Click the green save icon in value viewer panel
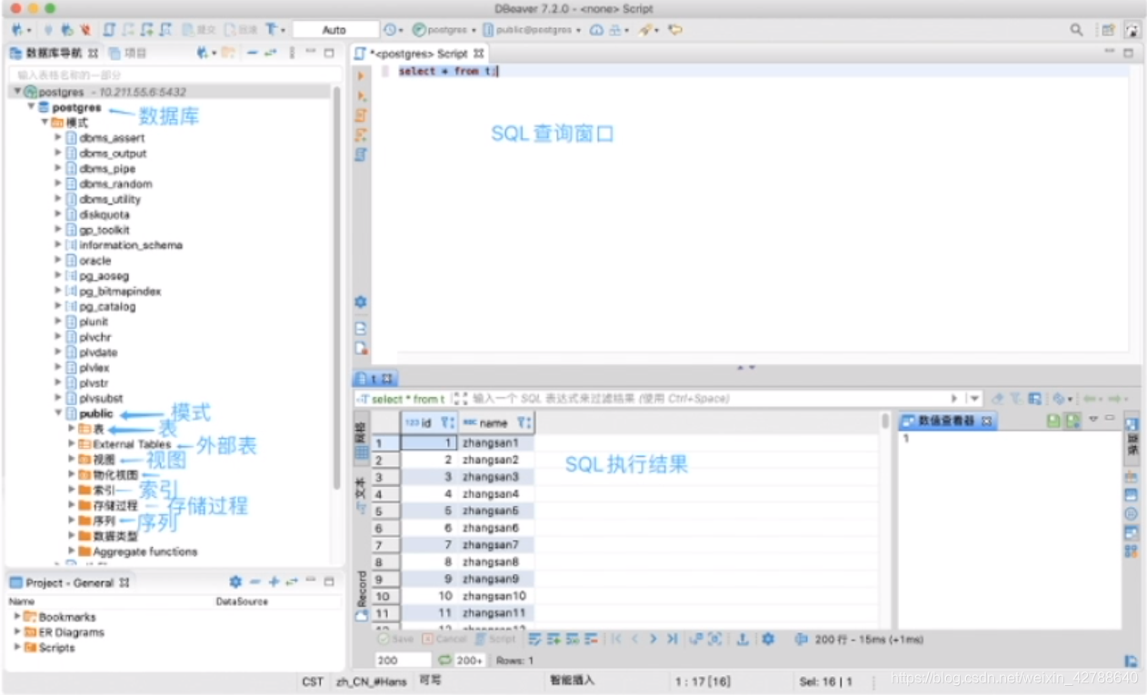The height and width of the screenshot is (695, 1147). point(1054,421)
